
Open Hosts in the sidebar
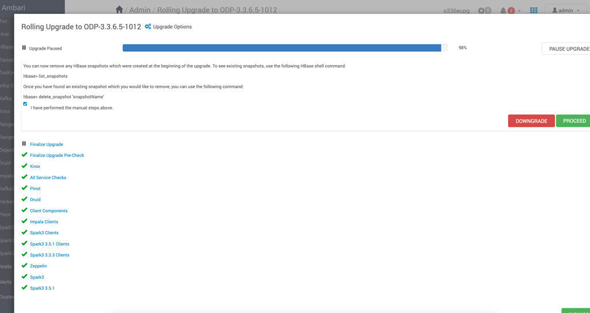point(6,266)
